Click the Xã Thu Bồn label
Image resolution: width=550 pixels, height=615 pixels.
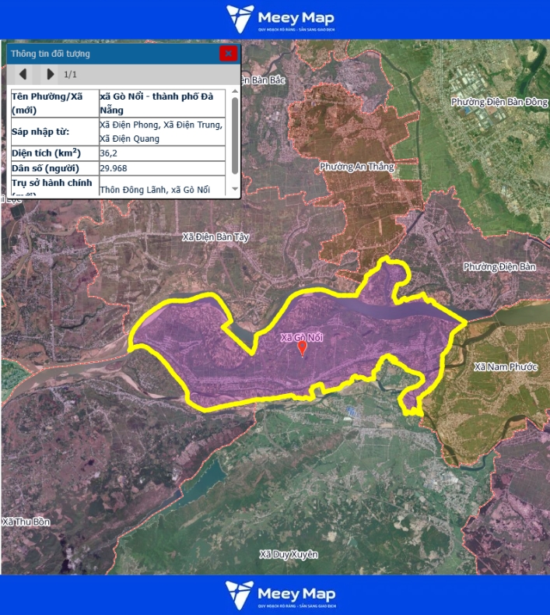(25, 522)
